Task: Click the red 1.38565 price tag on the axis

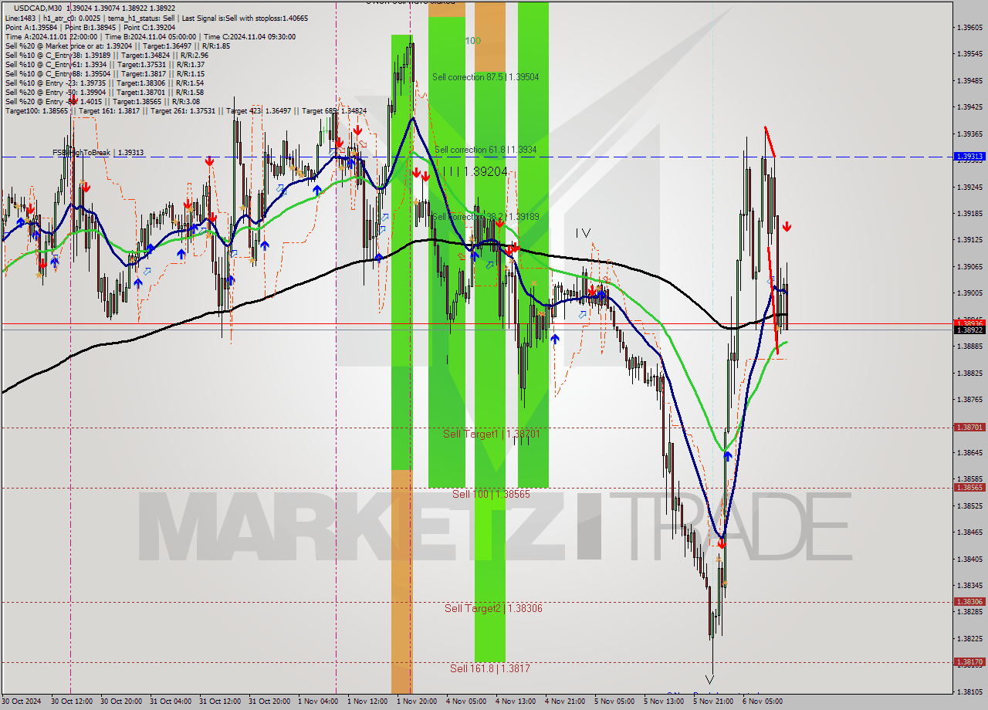Action: [x=970, y=487]
